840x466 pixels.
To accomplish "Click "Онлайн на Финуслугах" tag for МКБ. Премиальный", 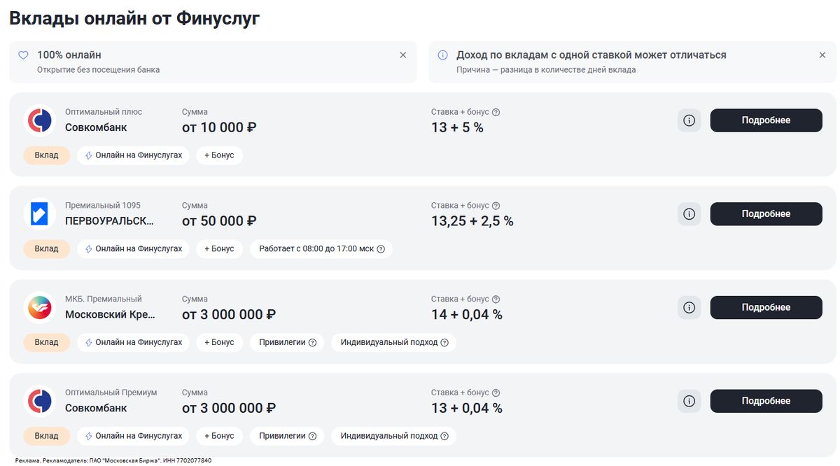I will (133, 343).
